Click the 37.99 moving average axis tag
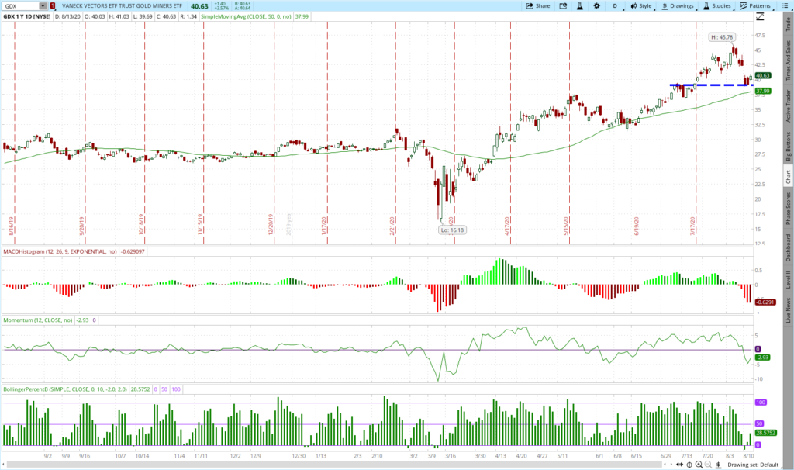 763,92
